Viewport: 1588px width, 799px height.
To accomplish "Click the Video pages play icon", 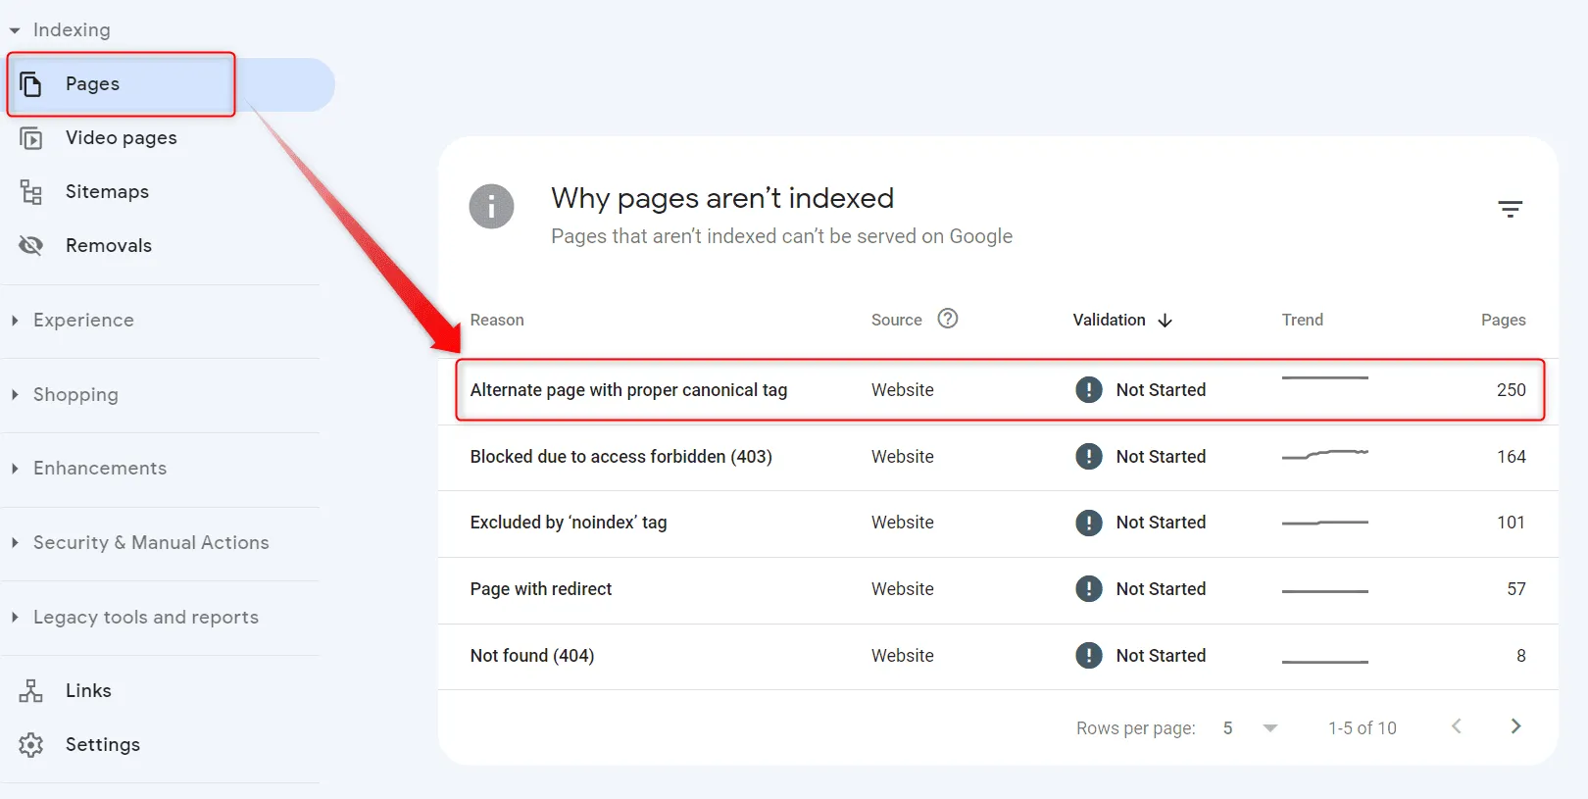I will 30,138.
